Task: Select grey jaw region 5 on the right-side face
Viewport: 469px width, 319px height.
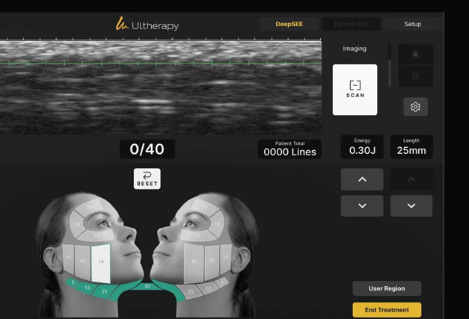Action: [x=221, y=282]
